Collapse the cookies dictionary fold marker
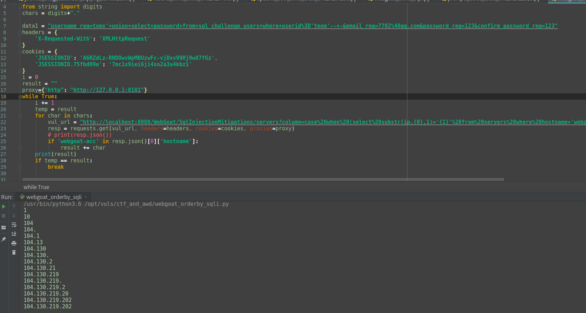Screen dimensions: 586x313 20,52
